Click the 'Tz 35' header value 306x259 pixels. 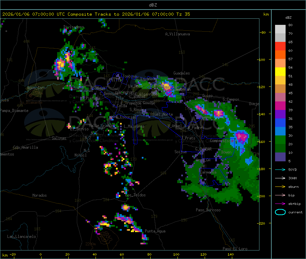(183, 14)
